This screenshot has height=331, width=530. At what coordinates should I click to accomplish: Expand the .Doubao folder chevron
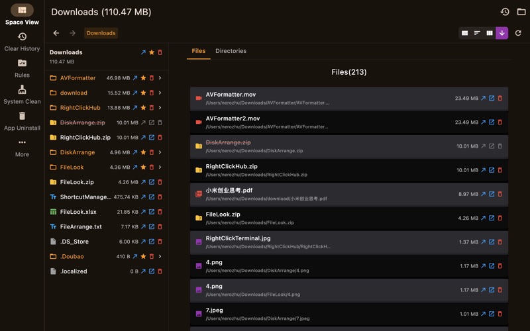160,256
